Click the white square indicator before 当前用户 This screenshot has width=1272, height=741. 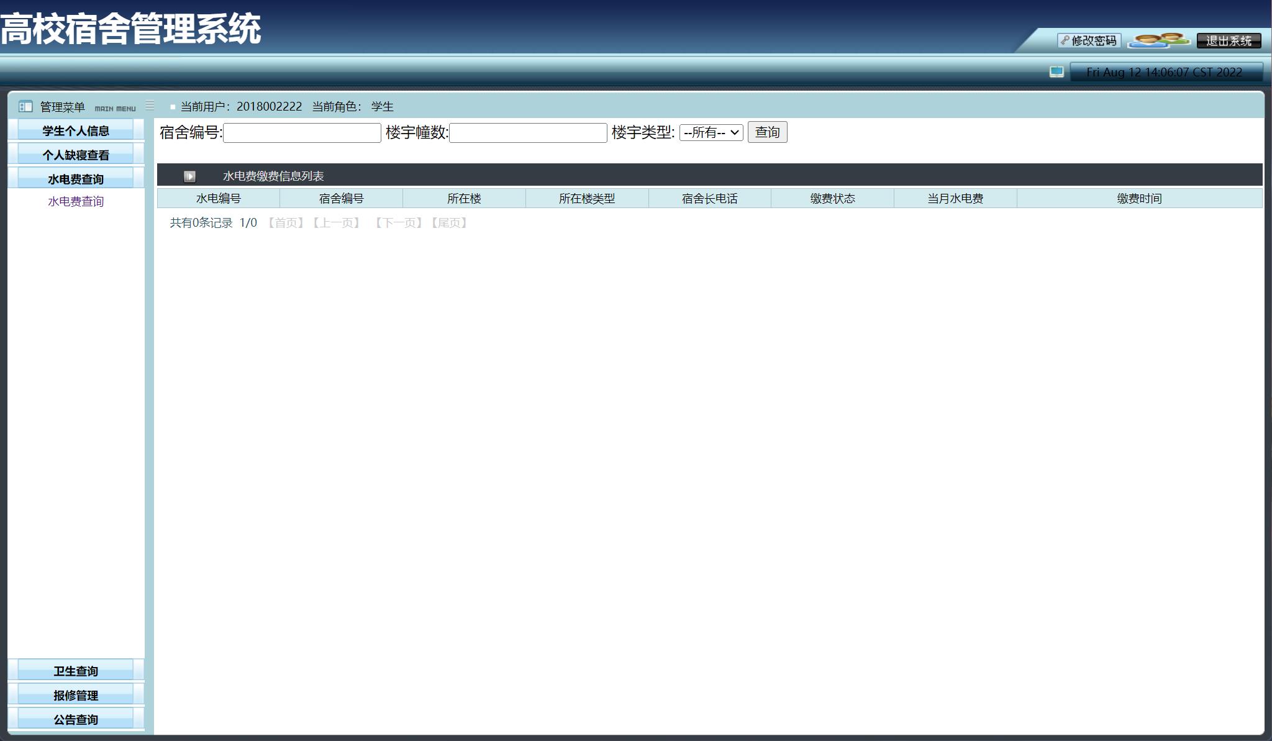pos(172,107)
